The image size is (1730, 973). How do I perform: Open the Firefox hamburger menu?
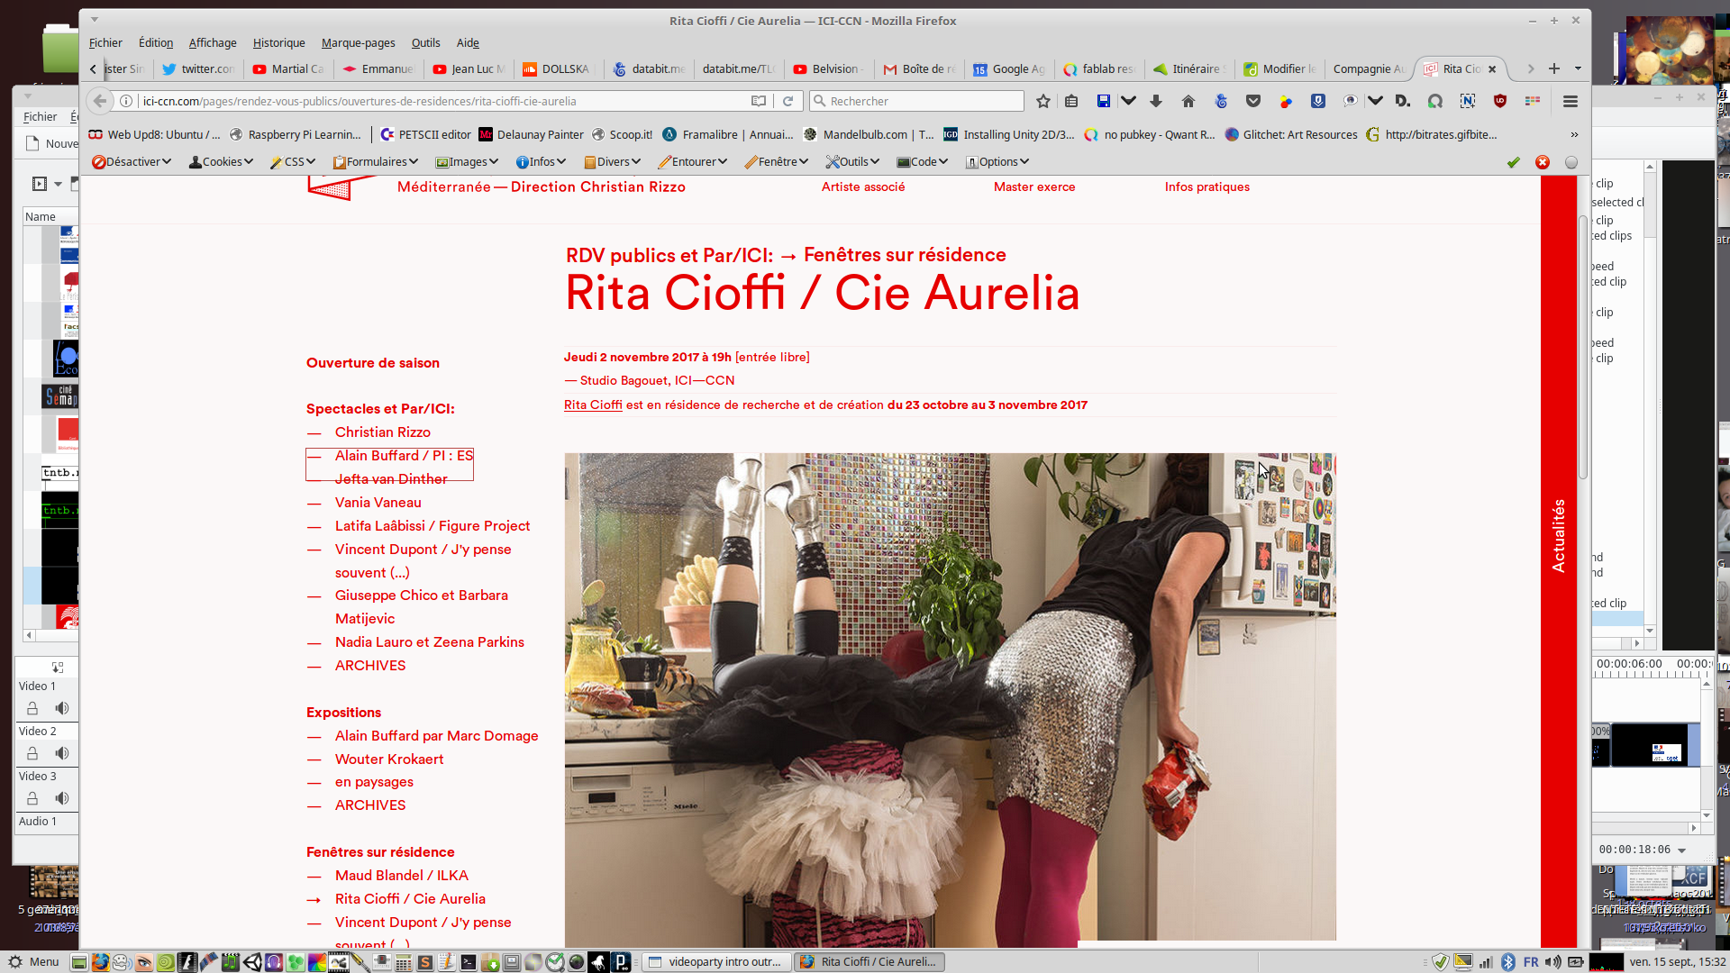(x=1571, y=101)
